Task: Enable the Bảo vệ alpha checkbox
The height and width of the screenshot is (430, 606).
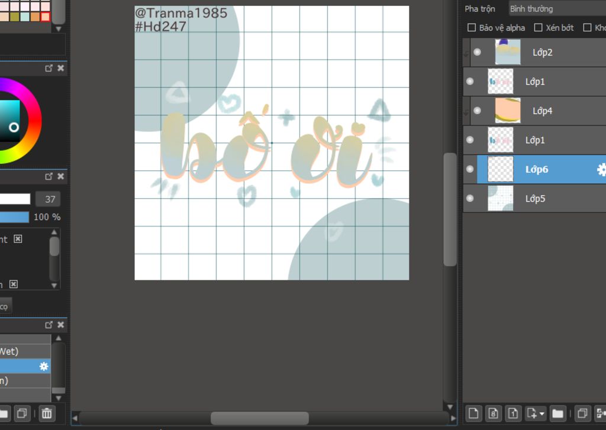Action: coord(472,27)
